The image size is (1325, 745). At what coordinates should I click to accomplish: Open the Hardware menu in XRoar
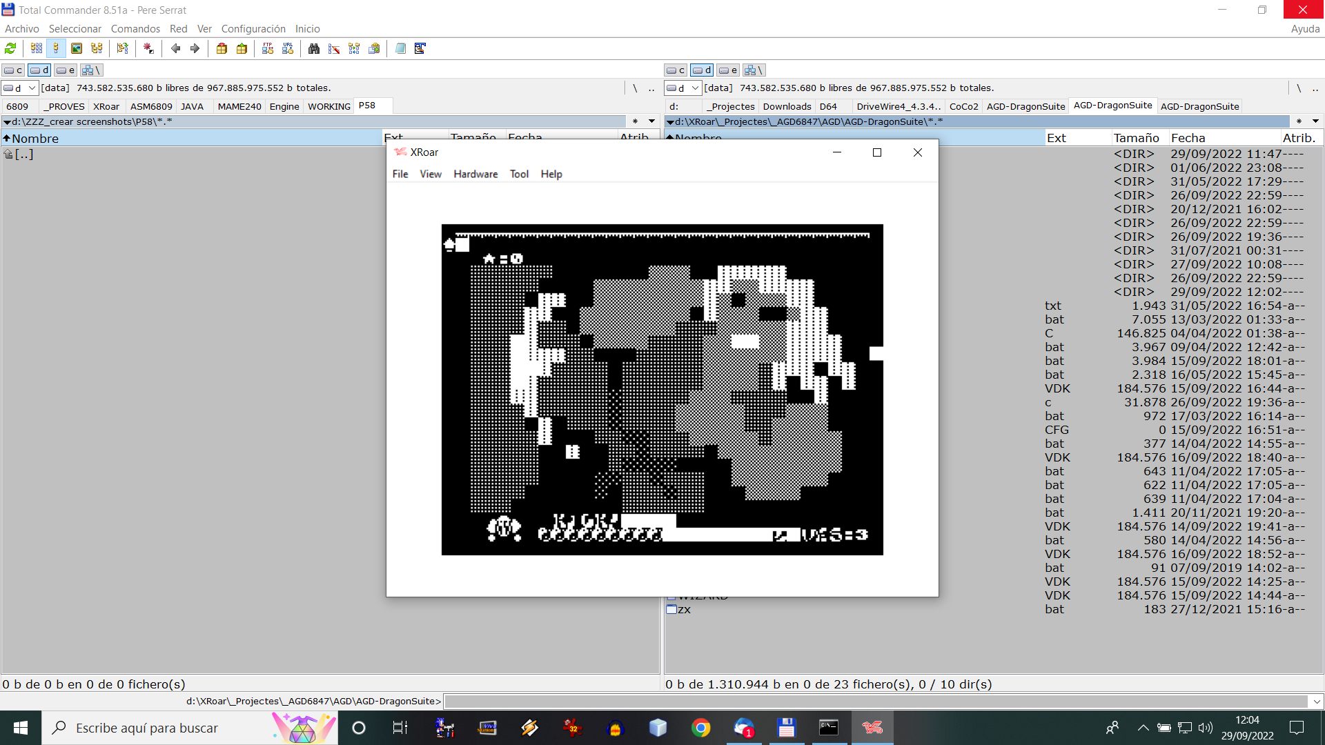pyautogui.click(x=475, y=174)
